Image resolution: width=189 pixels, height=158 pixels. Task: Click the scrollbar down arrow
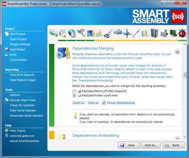click(x=185, y=137)
